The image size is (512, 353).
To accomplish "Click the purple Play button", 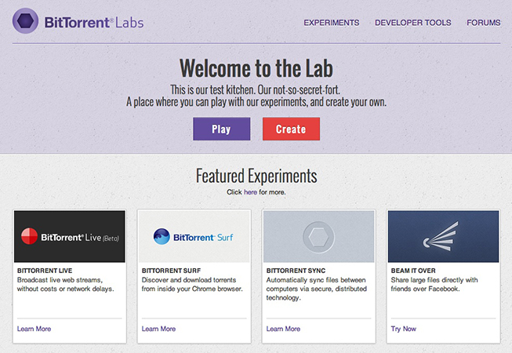I will coord(221,129).
